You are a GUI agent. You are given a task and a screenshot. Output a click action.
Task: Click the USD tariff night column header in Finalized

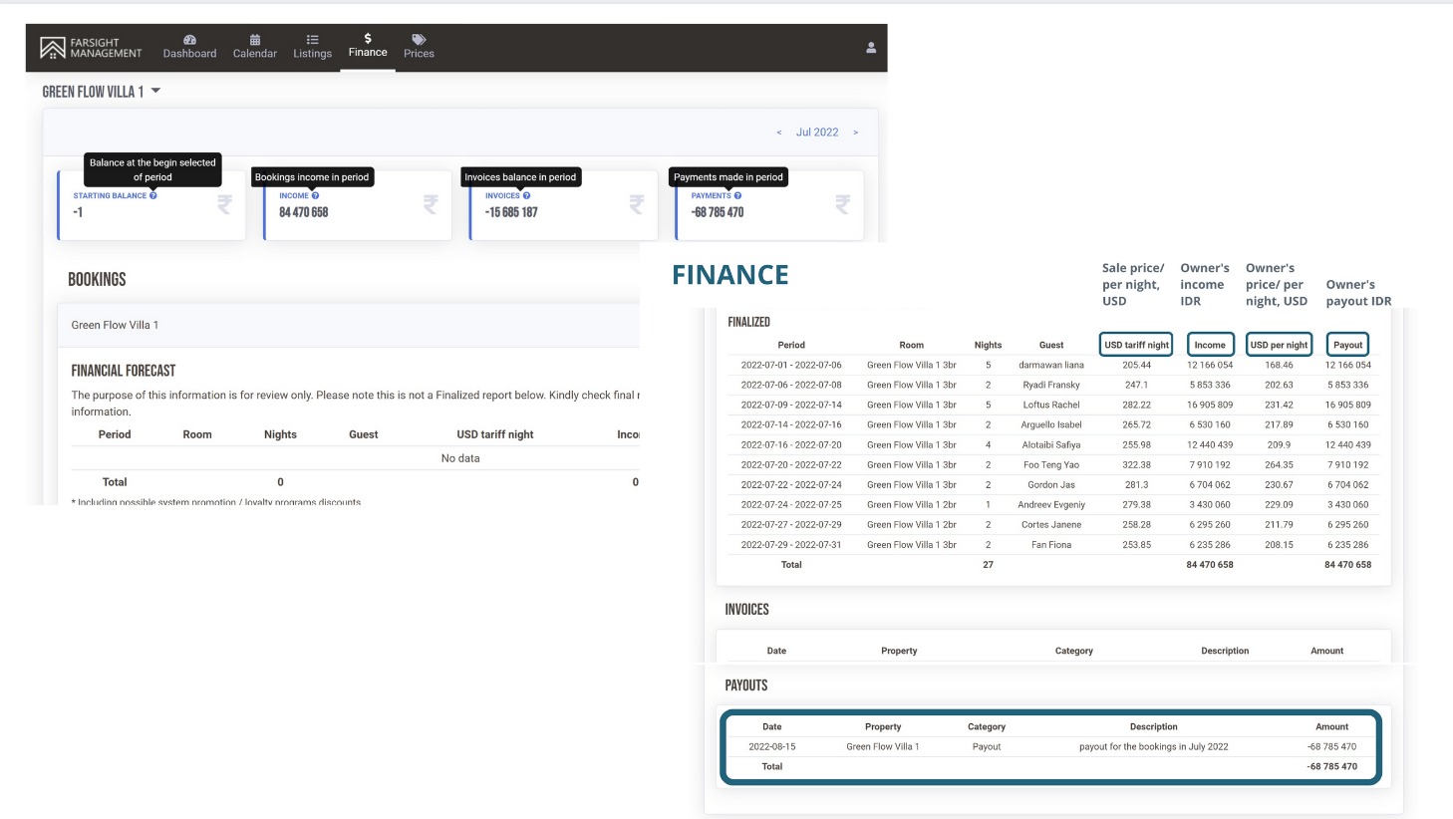coord(1136,345)
